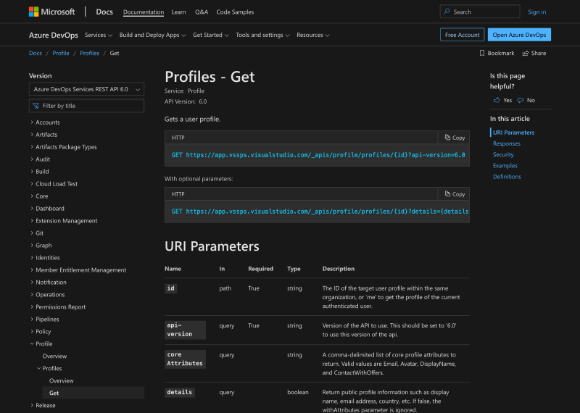
Task: Open the Documentation tab
Action: [144, 12]
